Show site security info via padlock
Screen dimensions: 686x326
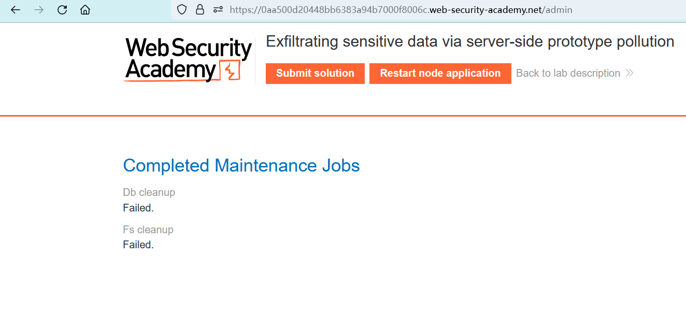click(x=199, y=10)
